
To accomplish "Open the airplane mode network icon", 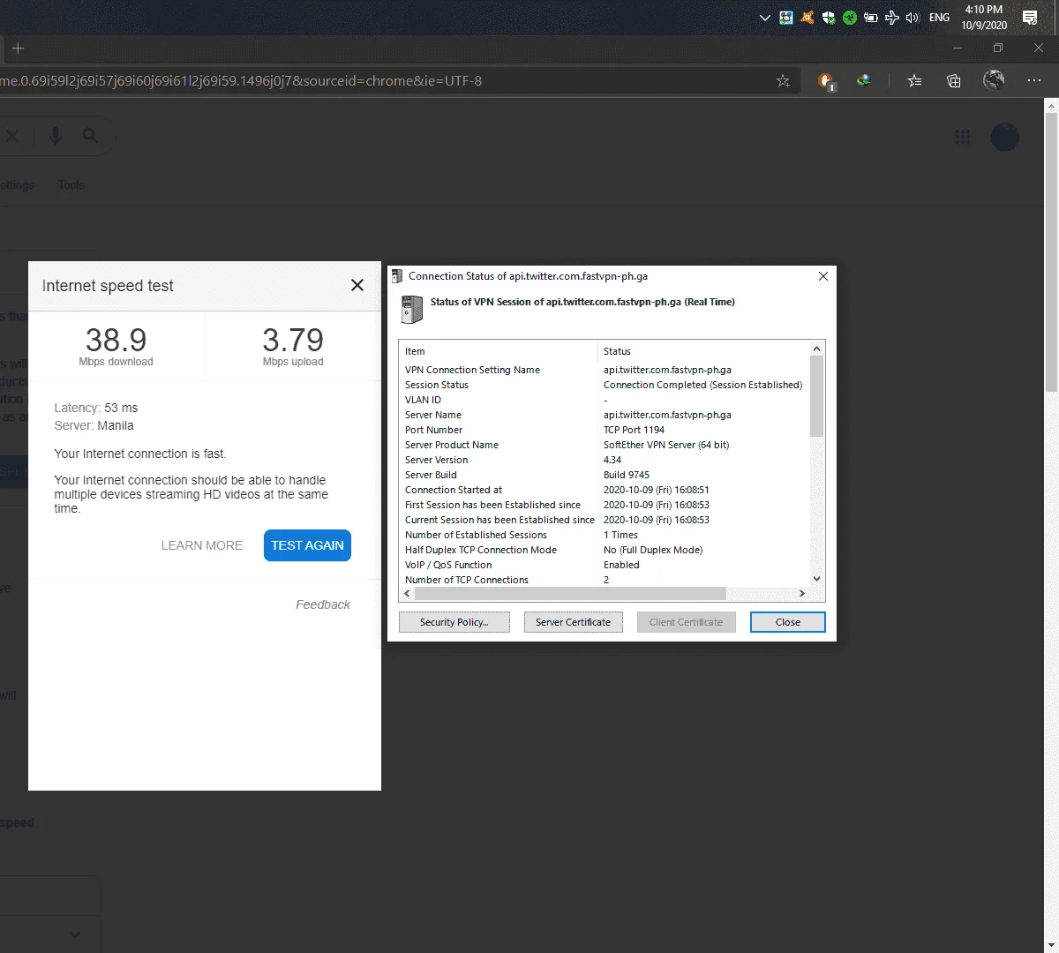I will coord(892,18).
